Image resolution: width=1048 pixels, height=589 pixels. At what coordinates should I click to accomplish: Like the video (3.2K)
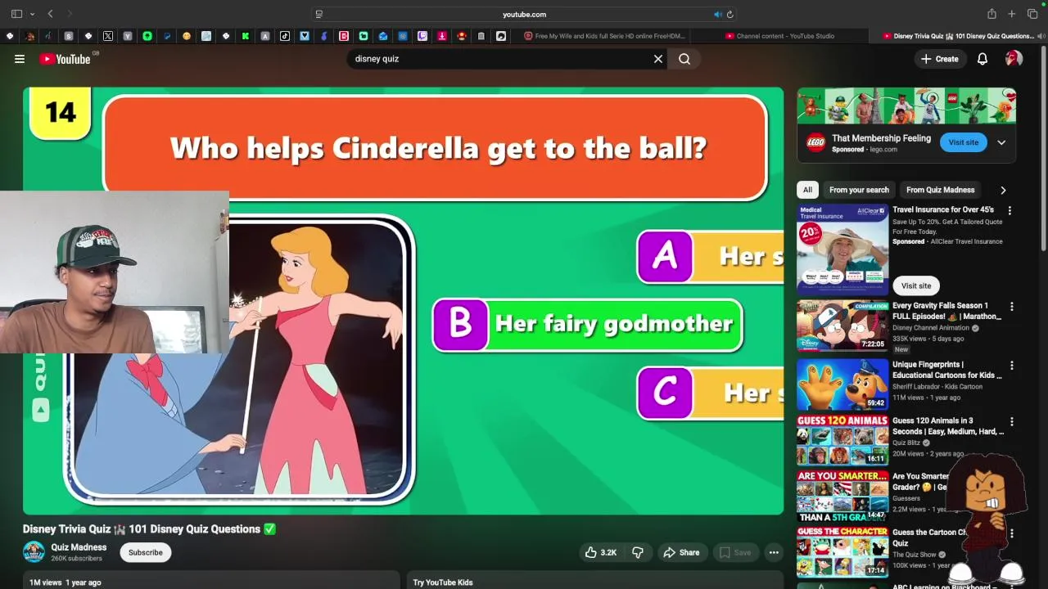600,552
